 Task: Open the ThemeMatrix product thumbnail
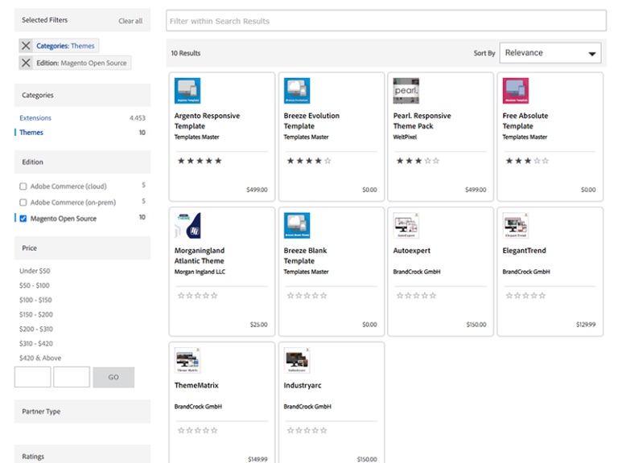pos(187,361)
